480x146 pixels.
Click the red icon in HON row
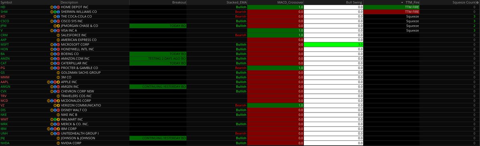pyautogui.click(x=58, y=49)
